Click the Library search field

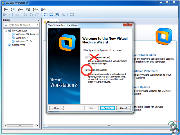click(x=21, y=25)
